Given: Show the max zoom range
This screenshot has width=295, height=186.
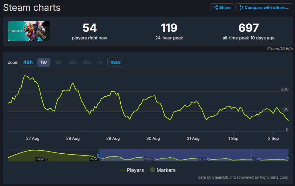Looking at the screenshot, I should click(x=116, y=62).
